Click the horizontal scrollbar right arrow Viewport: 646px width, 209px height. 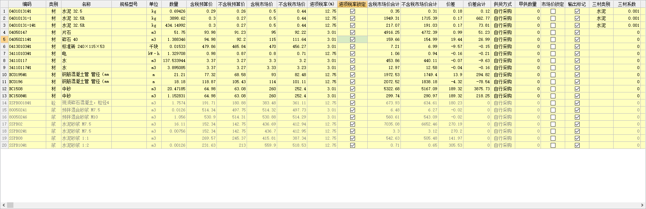click(642, 205)
